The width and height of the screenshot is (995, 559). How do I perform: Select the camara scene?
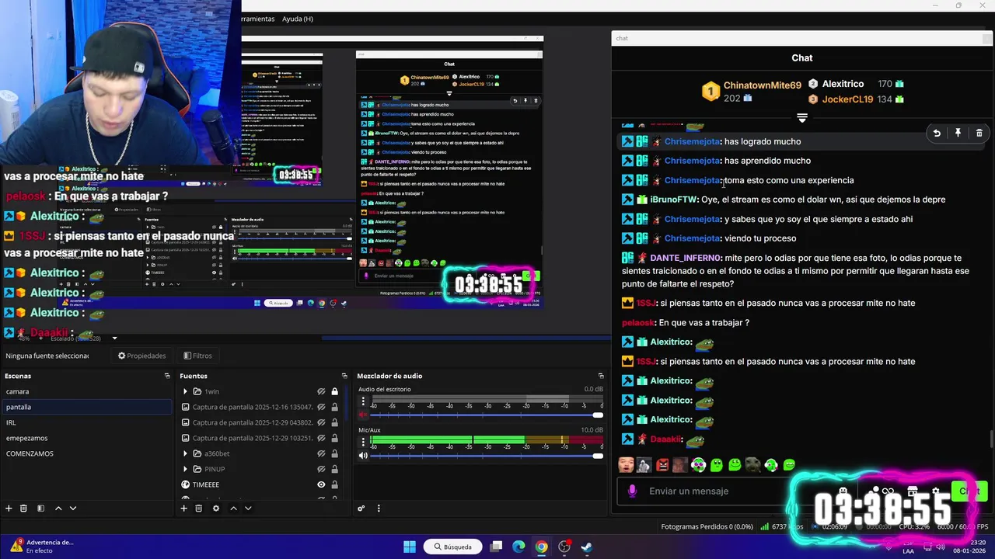coord(86,391)
